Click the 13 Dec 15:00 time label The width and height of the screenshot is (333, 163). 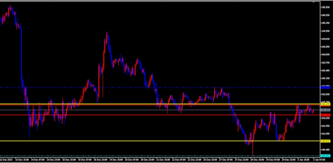click(22, 159)
